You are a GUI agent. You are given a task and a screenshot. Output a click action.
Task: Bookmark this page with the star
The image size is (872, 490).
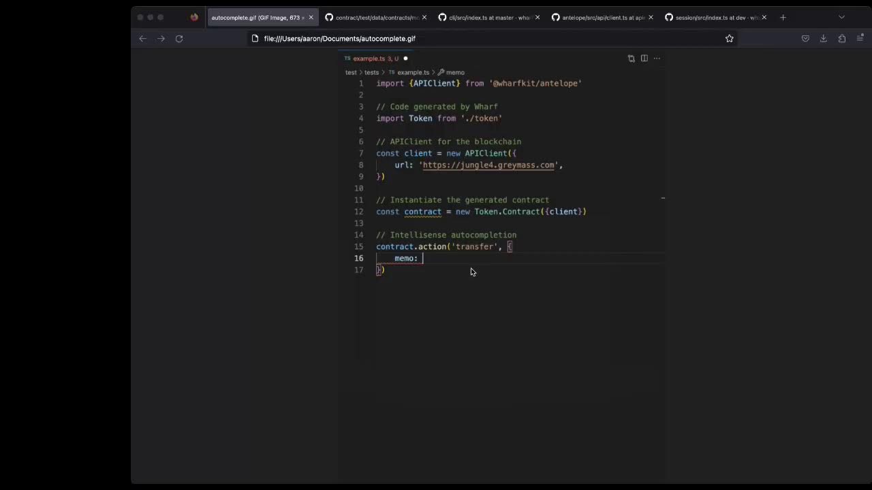click(x=730, y=39)
